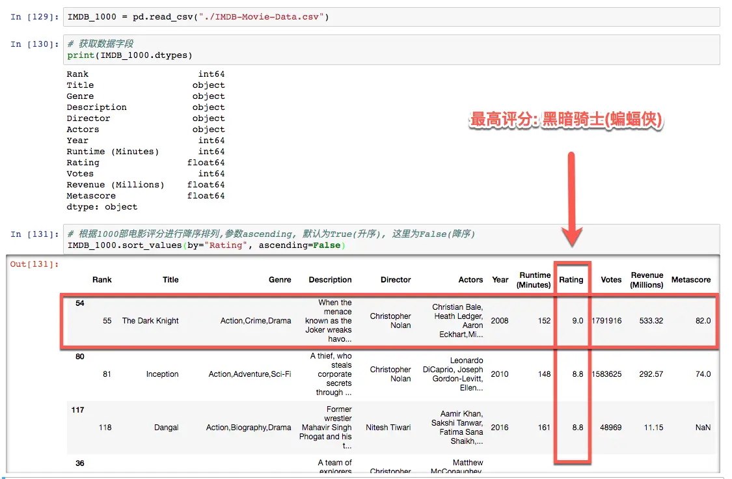Image resolution: width=732 pixels, height=479 pixels.
Task: Click the Director column header
Action: (x=396, y=280)
